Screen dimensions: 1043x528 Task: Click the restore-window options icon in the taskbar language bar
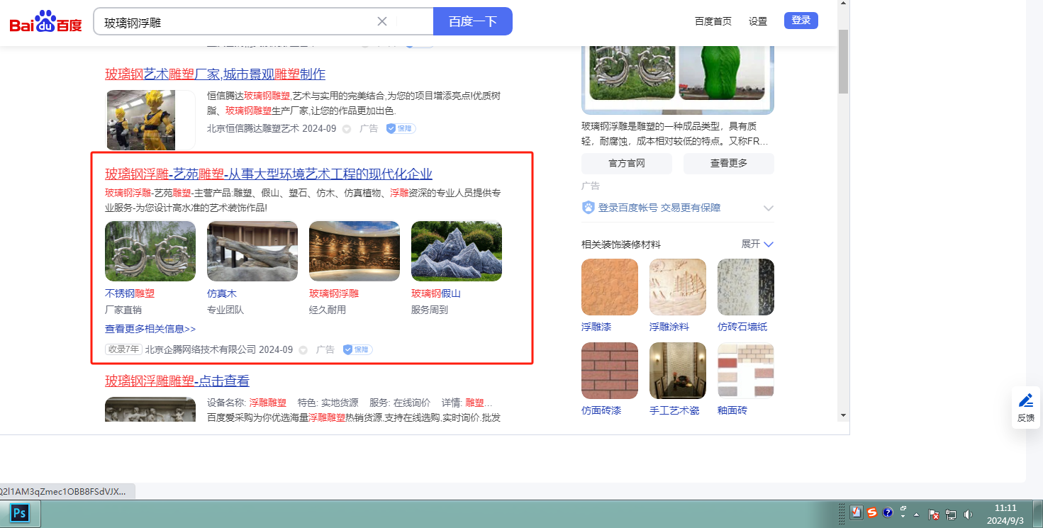coord(903,509)
